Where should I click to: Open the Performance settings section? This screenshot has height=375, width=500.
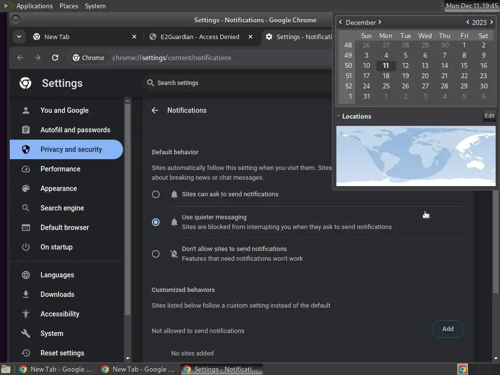[x=66, y=169]
